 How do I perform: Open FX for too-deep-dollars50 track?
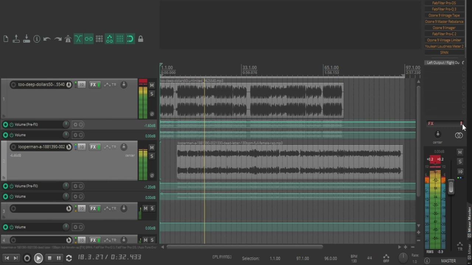pos(93,85)
